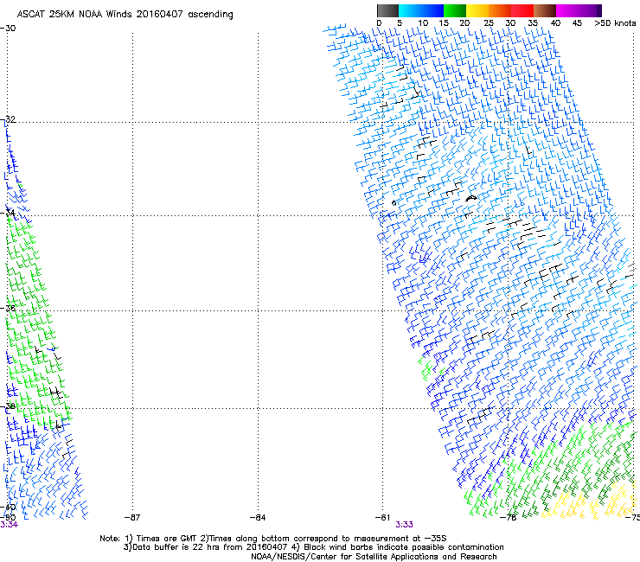Click the gray 0-5 knots legend swatch
This screenshot has height=562, width=640.
pyautogui.click(x=387, y=10)
